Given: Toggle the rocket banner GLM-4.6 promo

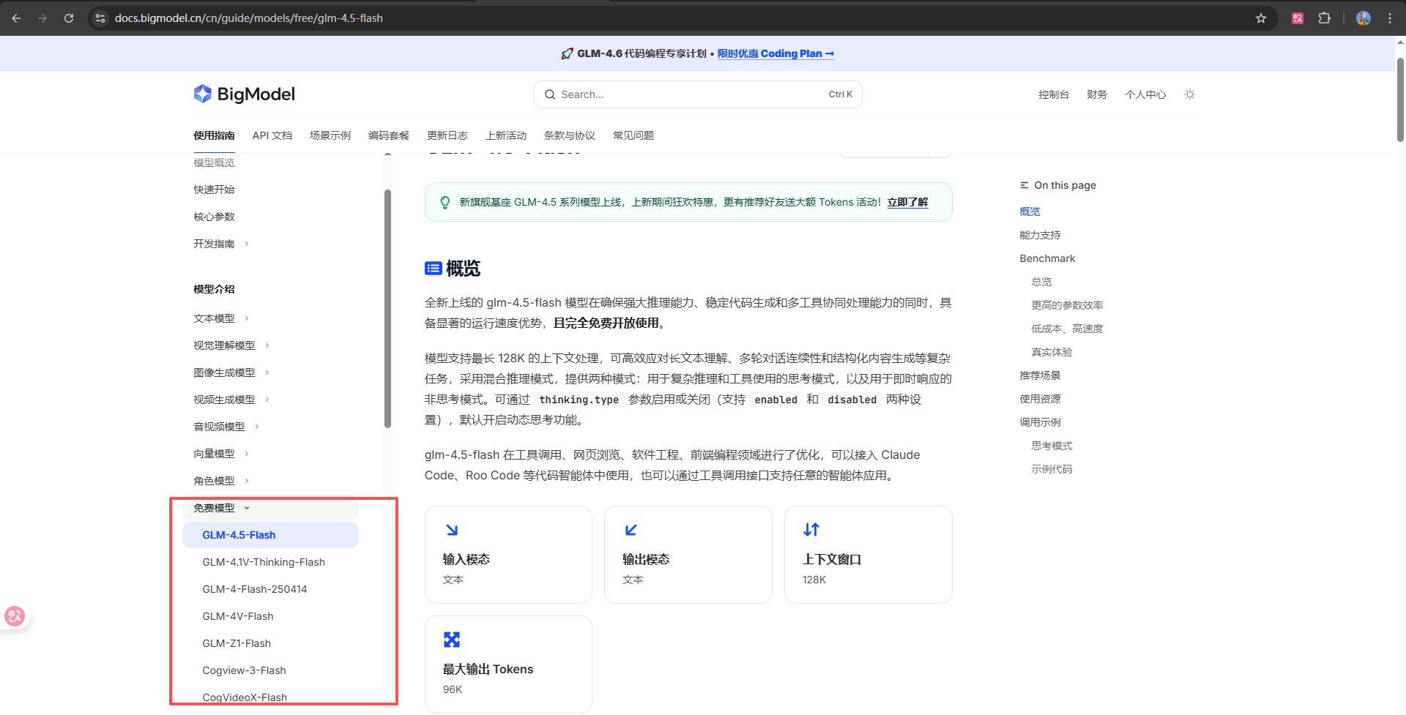Looking at the screenshot, I should [567, 53].
